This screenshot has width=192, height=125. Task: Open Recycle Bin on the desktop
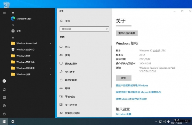click(x=6, y=5)
